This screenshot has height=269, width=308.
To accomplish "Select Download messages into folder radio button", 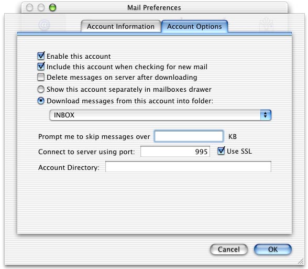I will click(41, 101).
